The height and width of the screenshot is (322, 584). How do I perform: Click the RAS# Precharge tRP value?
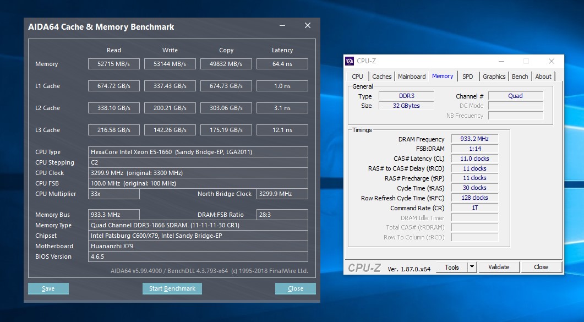coord(474,178)
